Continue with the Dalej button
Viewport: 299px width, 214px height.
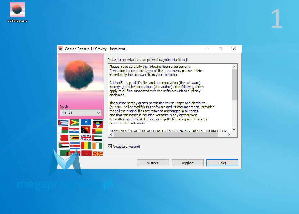point(222,163)
